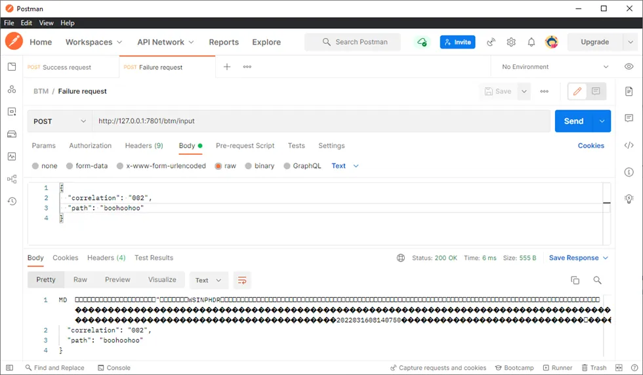This screenshot has width=643, height=375.
Task: Open the environment quick look eye icon
Action: tap(629, 66)
